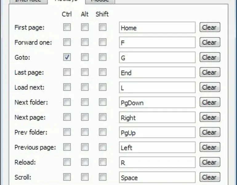This screenshot has height=185, width=237.
Task: Check the Alt box for Next folder
Action: [85, 102]
